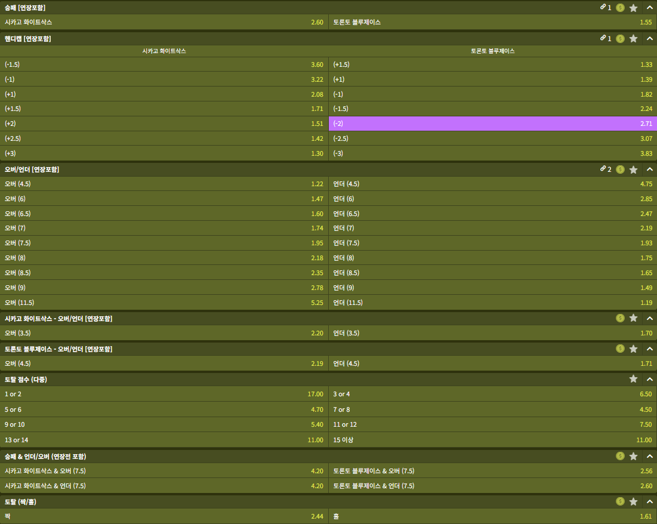Select total score 13 or 14
The height and width of the screenshot is (524, 657).
[x=164, y=440]
